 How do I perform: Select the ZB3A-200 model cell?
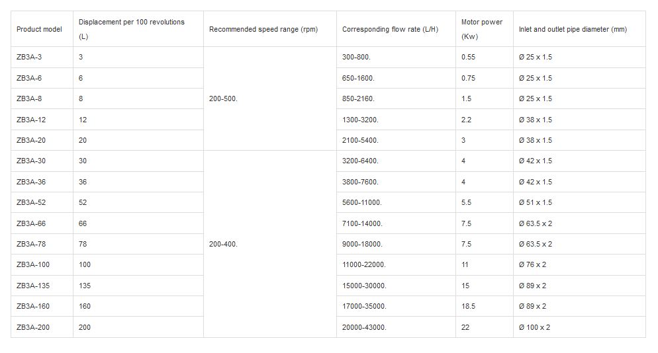point(33,327)
